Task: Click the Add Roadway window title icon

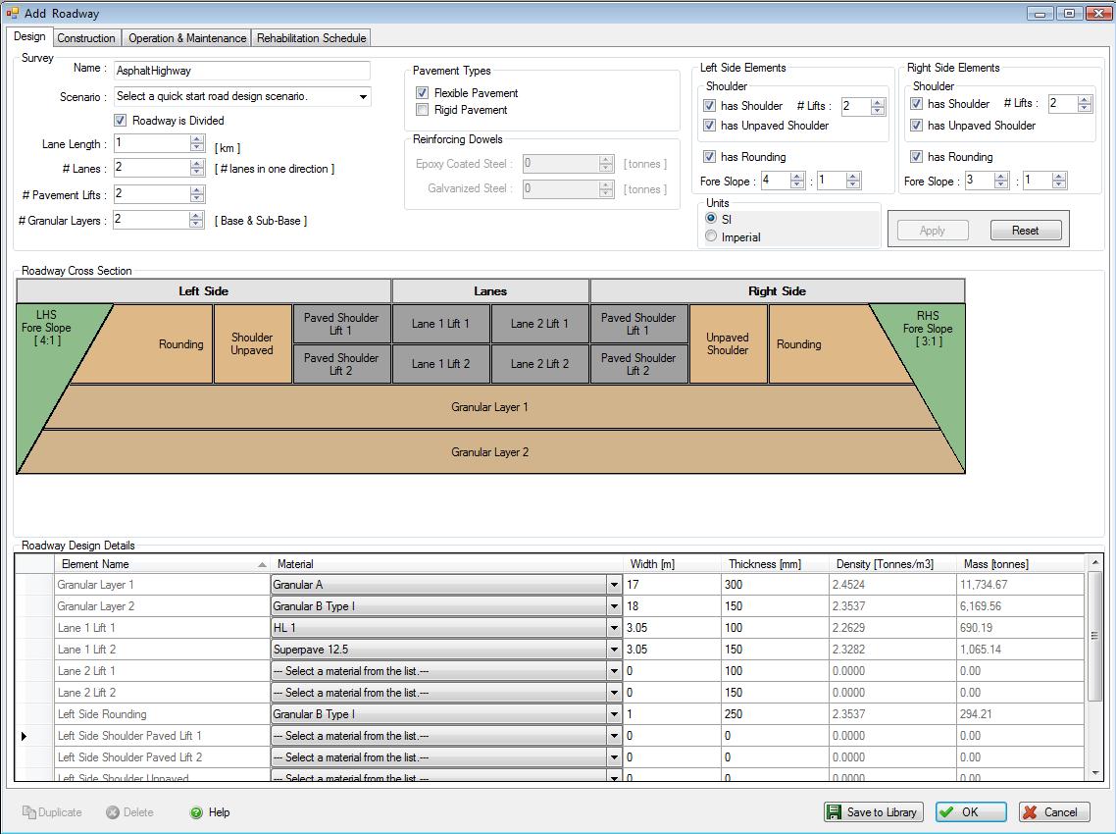Action: pos(12,13)
